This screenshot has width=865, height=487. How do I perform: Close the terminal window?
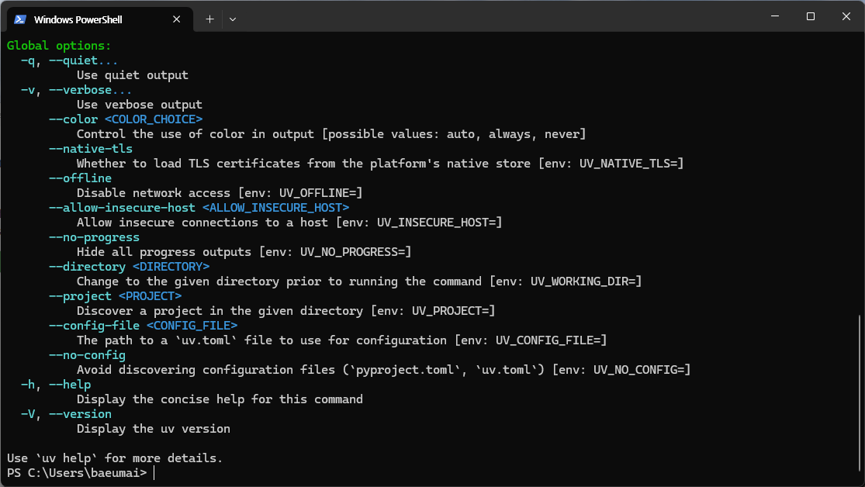(x=846, y=16)
